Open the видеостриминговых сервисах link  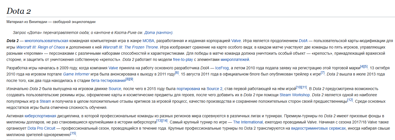318,128
